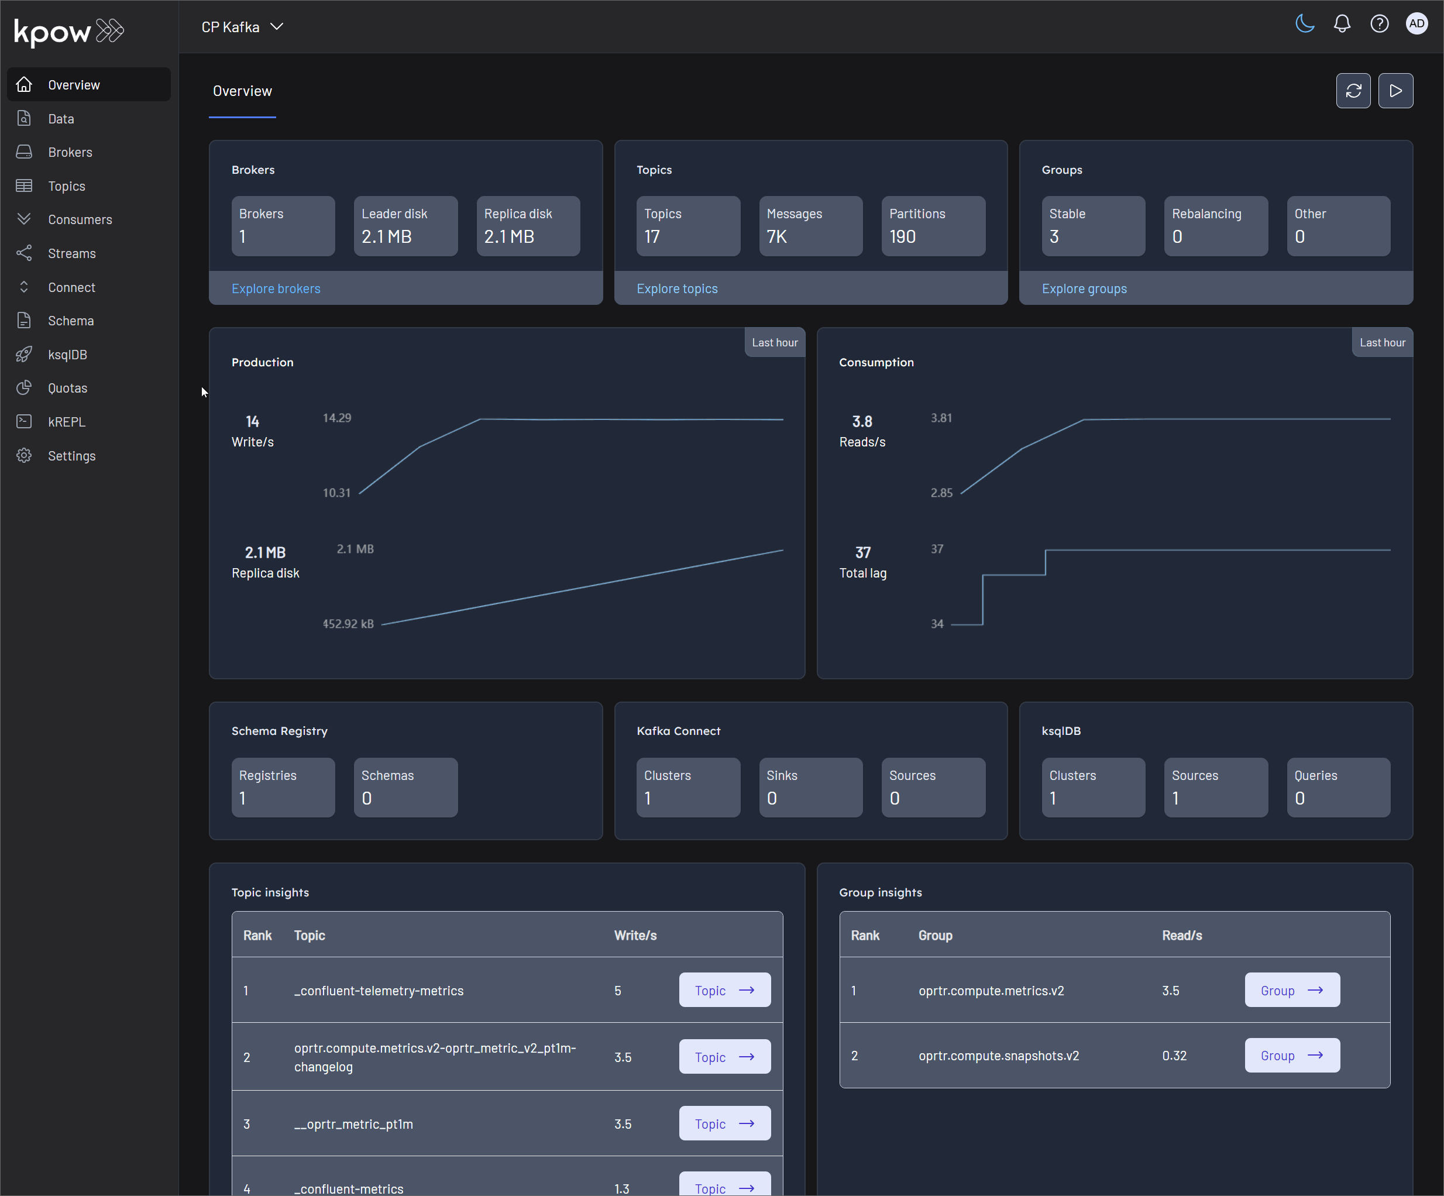This screenshot has height=1196, width=1444.
Task: Click the Kafka Connect Sinks tile
Action: click(811, 788)
